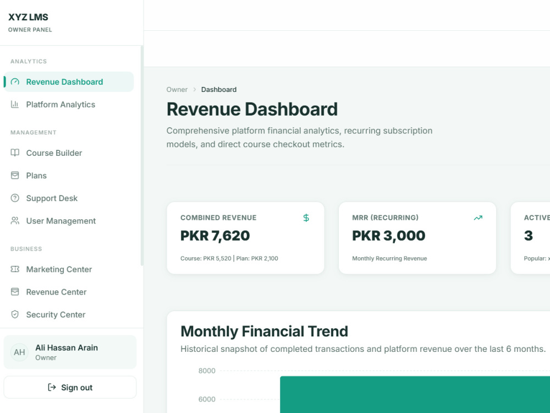Viewport: 550px width, 413px height.
Task: Click the PKR 7,620 value
Action: (x=215, y=236)
